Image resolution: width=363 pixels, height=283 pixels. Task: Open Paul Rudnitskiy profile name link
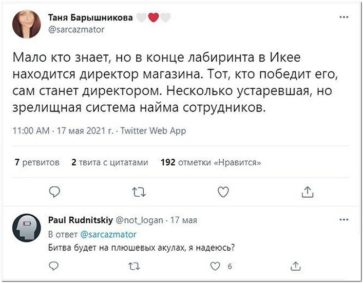pos(81,220)
